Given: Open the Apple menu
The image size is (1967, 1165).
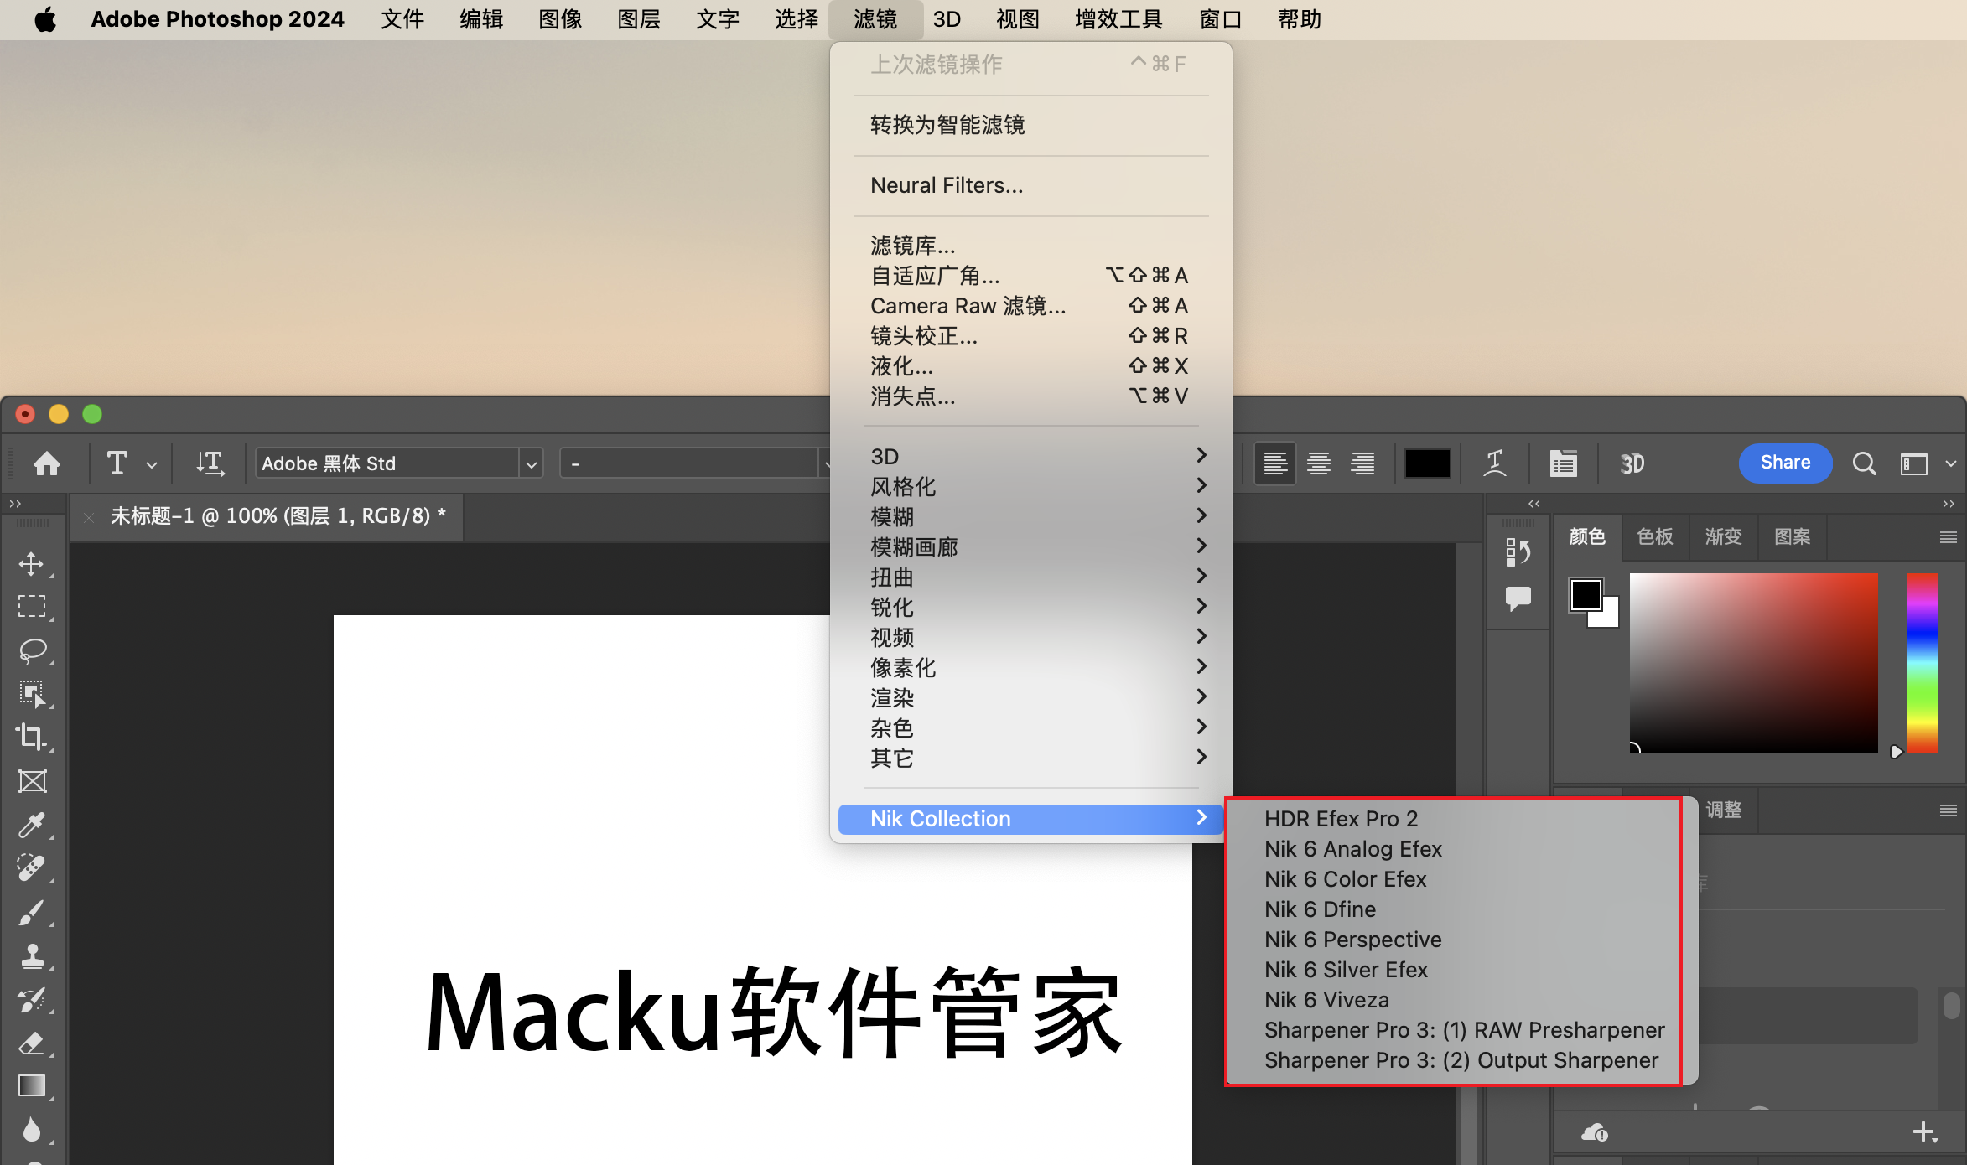Looking at the screenshot, I should click(45, 19).
